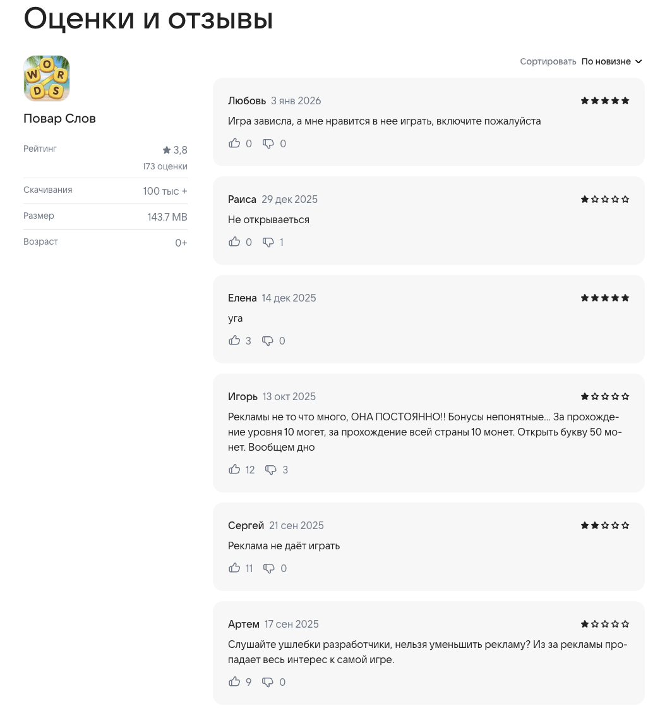The image size is (660, 713).
Task: Thumbs down Раиса's review
Action: [x=268, y=242]
